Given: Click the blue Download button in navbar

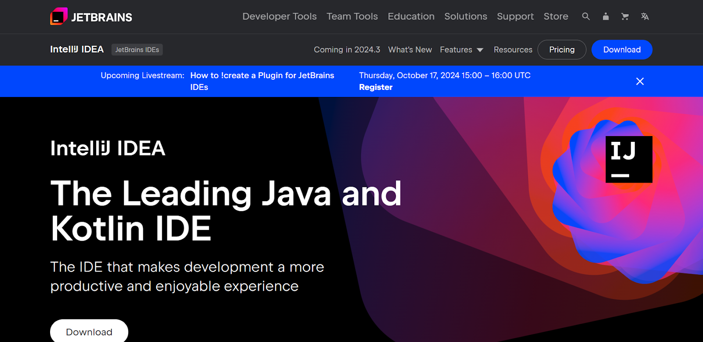Looking at the screenshot, I should (622, 50).
